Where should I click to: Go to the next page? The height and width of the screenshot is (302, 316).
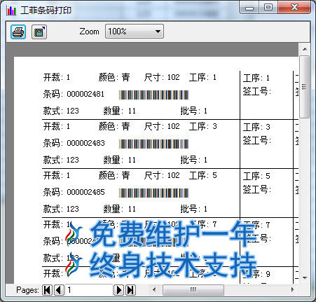[x=118, y=290]
